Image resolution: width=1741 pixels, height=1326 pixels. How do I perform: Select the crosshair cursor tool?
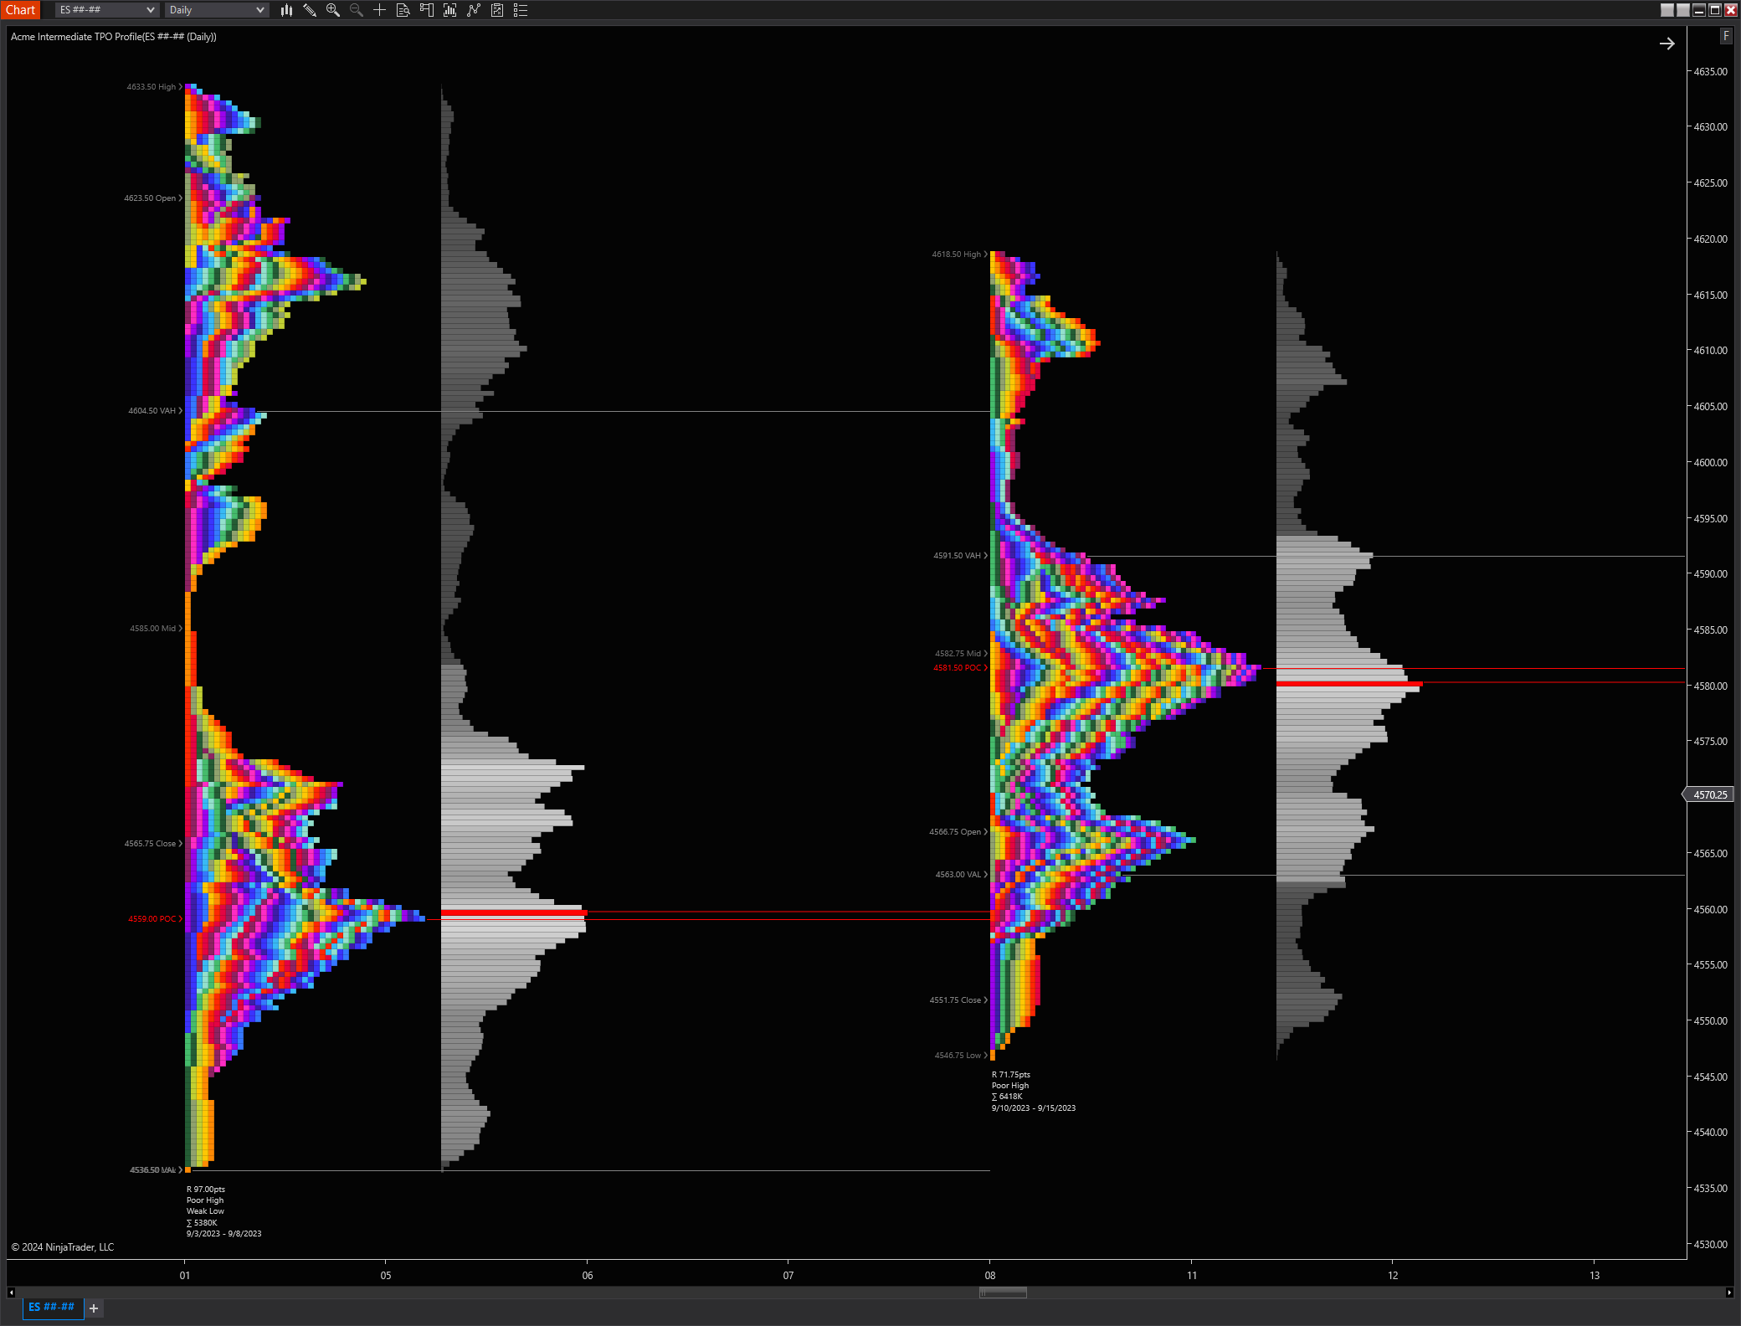click(380, 10)
